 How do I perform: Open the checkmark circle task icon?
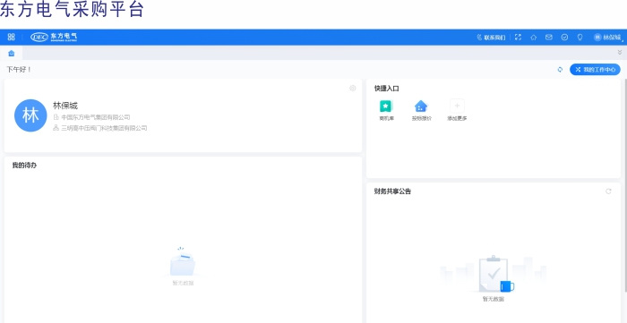point(564,37)
